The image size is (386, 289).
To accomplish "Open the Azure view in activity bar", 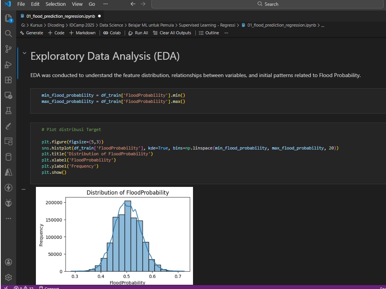I will (x=8, y=172).
